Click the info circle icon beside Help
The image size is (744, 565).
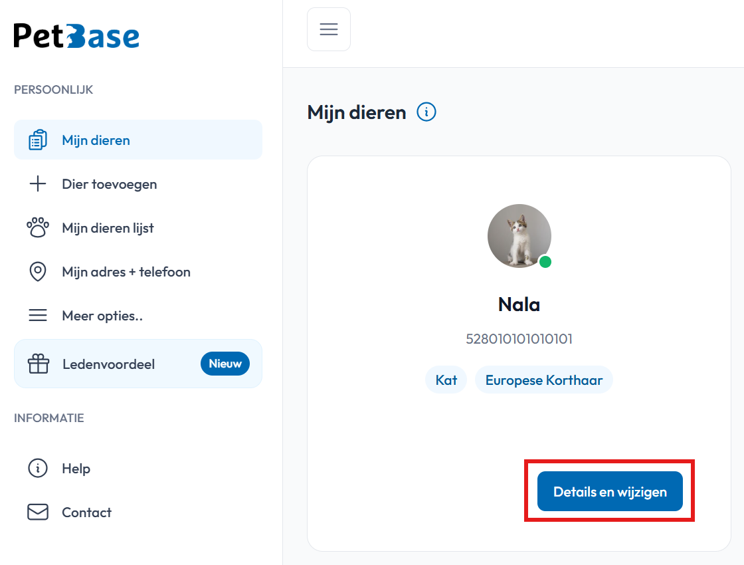pos(38,468)
